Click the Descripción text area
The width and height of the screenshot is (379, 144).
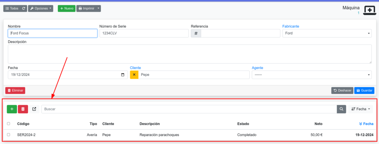[190, 54]
